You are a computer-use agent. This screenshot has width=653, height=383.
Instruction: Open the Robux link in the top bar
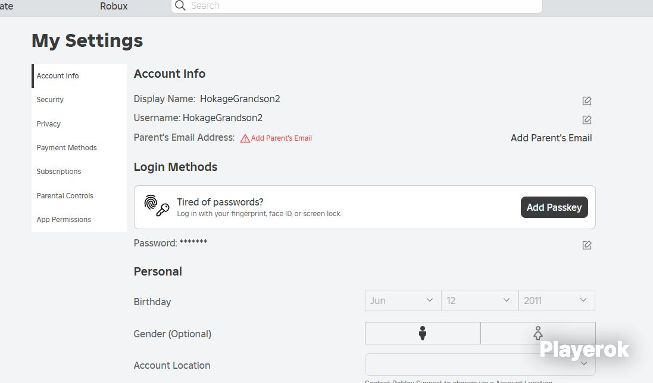tap(114, 6)
